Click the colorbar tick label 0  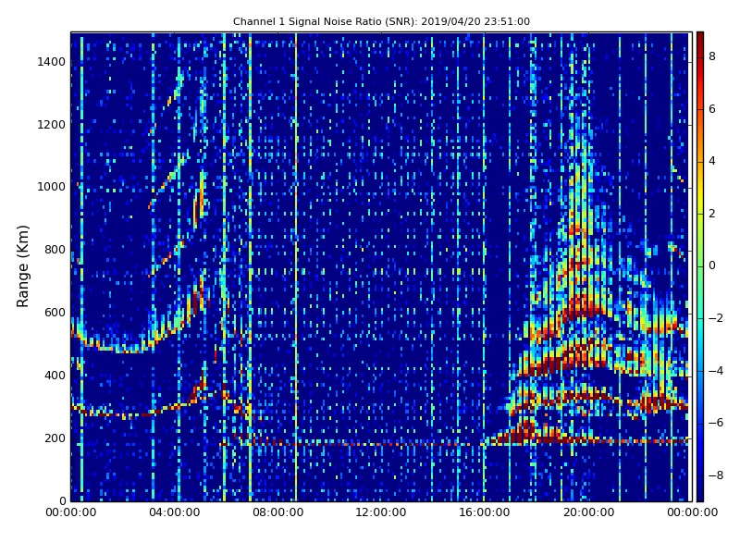click(x=711, y=265)
